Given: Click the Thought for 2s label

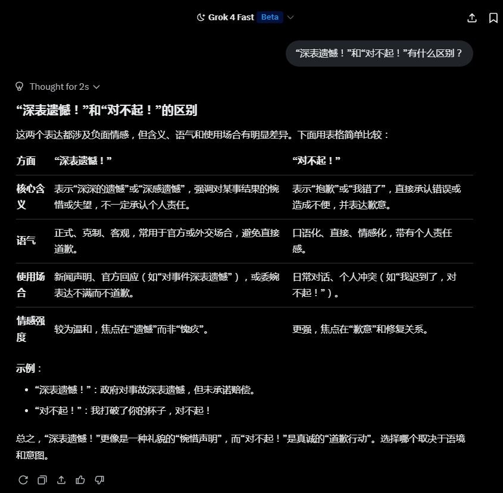Looking at the screenshot, I should coord(59,87).
